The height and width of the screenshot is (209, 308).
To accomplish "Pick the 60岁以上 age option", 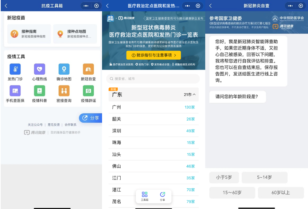I will pos(281,193).
